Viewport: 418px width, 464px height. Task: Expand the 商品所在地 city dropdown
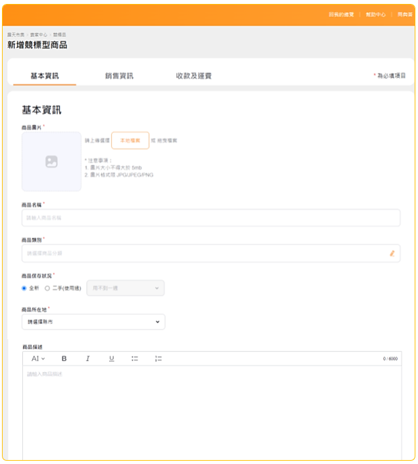[x=93, y=322]
